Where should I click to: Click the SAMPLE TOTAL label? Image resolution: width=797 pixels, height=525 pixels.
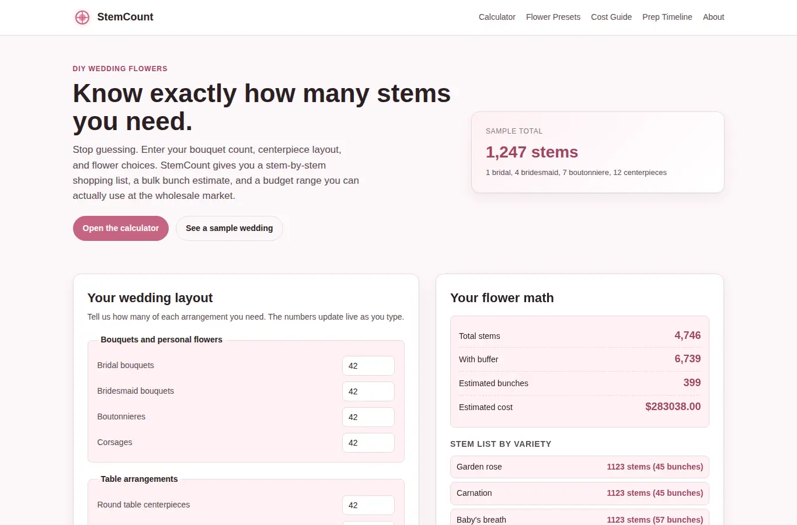[514, 131]
